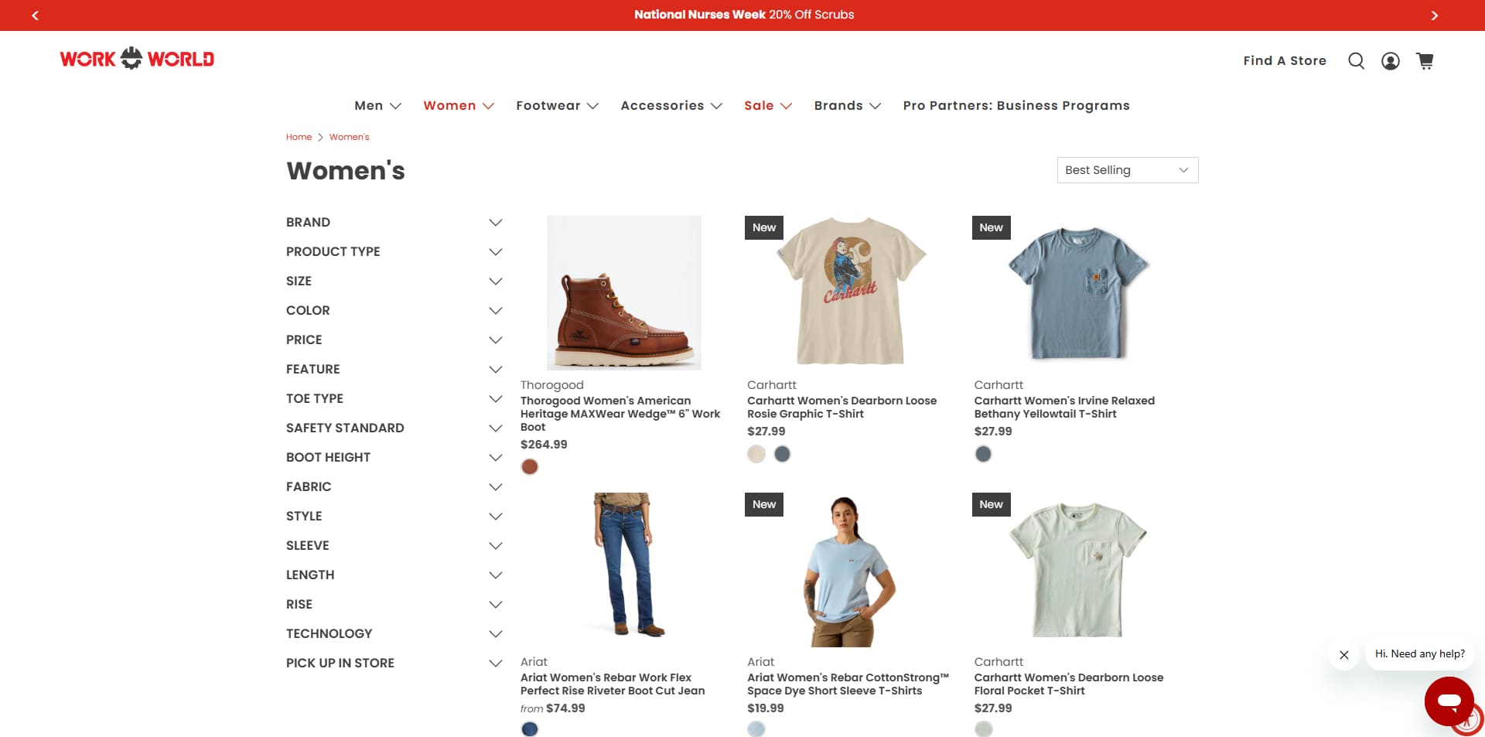This screenshot has height=737, width=1485.
Task: Open the Carhartt Floral Pocket T-Shirt image
Action: (1078, 570)
